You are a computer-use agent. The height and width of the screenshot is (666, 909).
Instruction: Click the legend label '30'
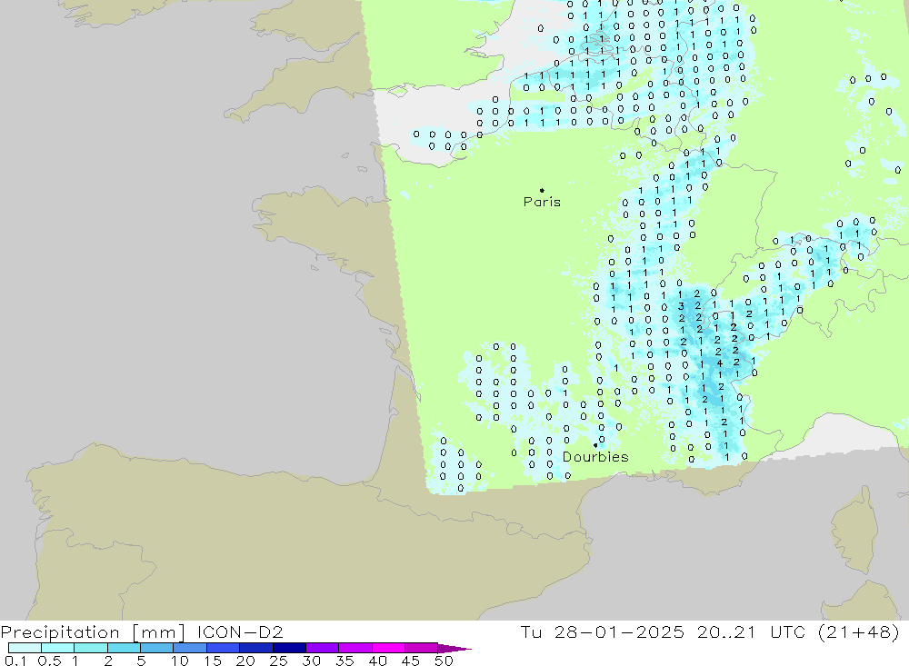(311, 661)
